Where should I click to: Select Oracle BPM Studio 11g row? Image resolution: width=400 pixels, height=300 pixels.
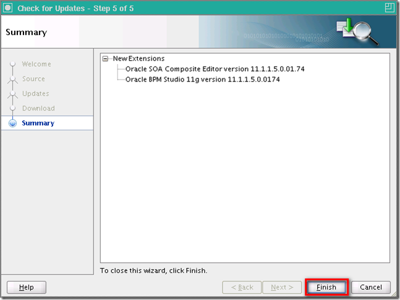[x=203, y=80]
